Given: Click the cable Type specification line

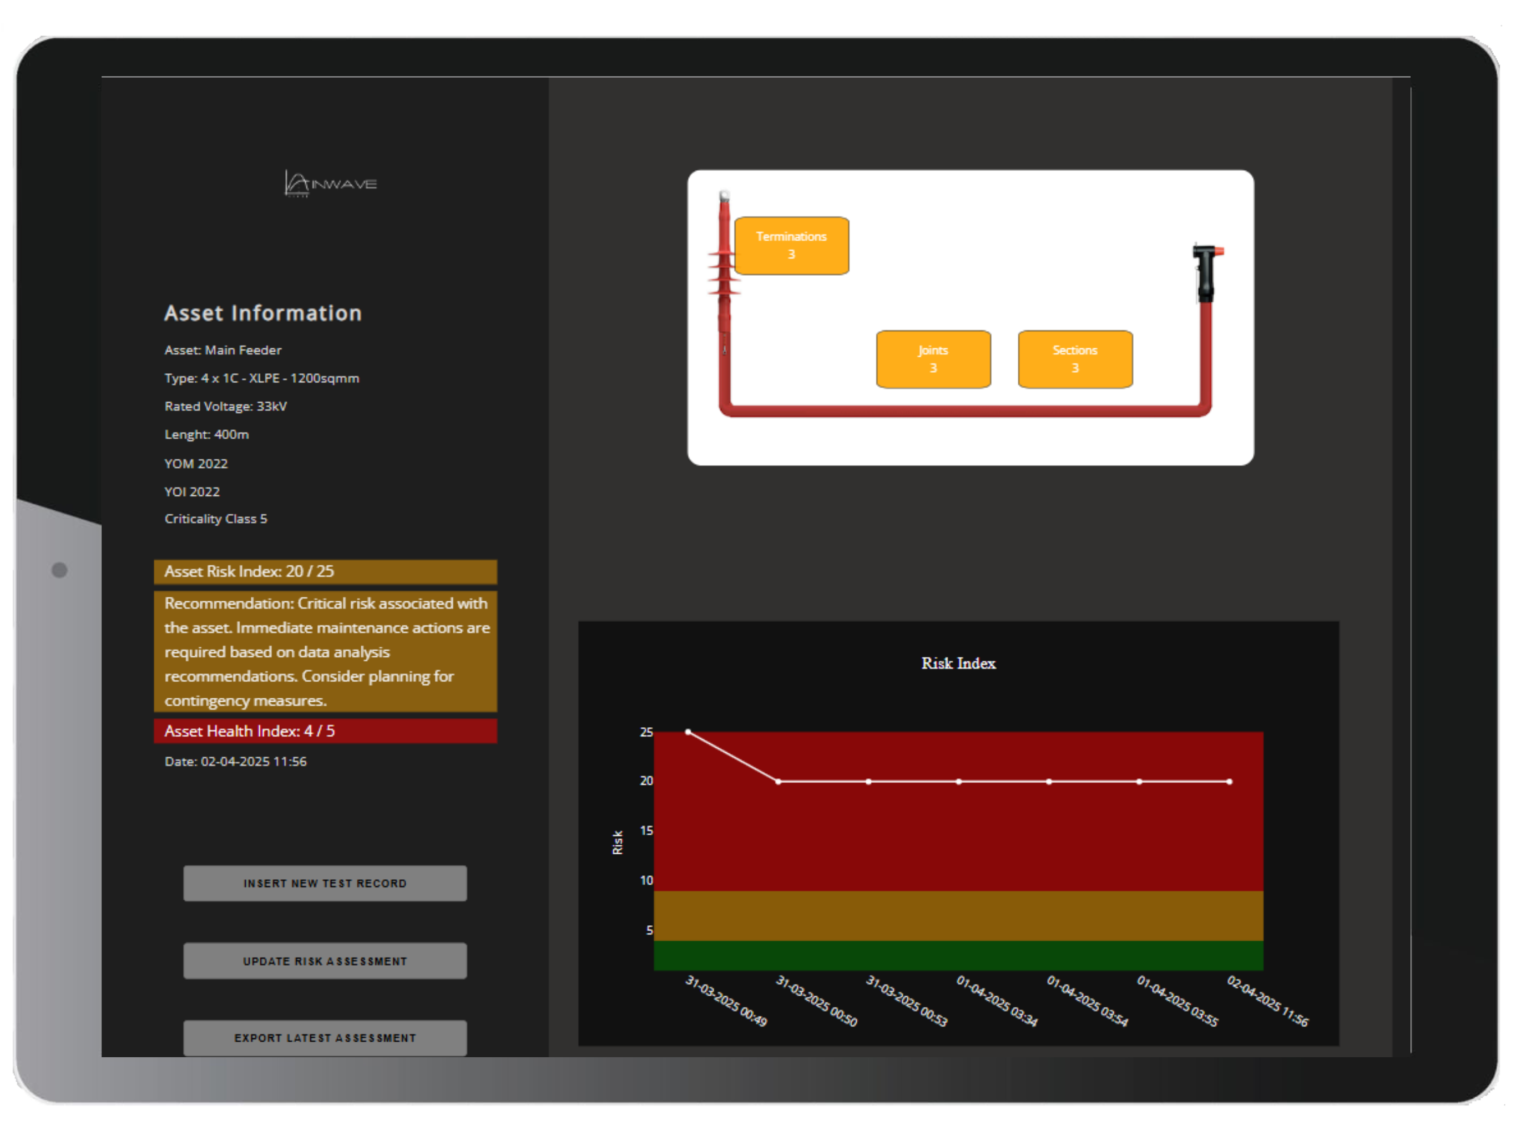Looking at the screenshot, I should point(262,378).
